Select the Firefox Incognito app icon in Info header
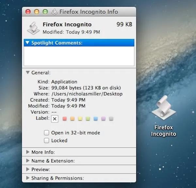The image size is (196, 188). click(x=33, y=28)
